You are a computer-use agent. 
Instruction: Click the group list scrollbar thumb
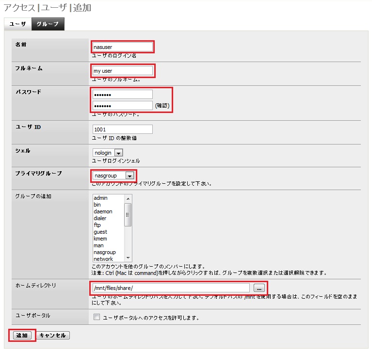pos(128,214)
